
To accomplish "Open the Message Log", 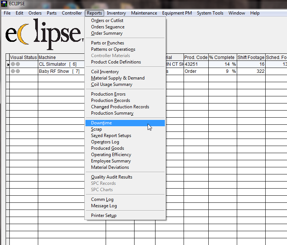I will tap(125, 206).
